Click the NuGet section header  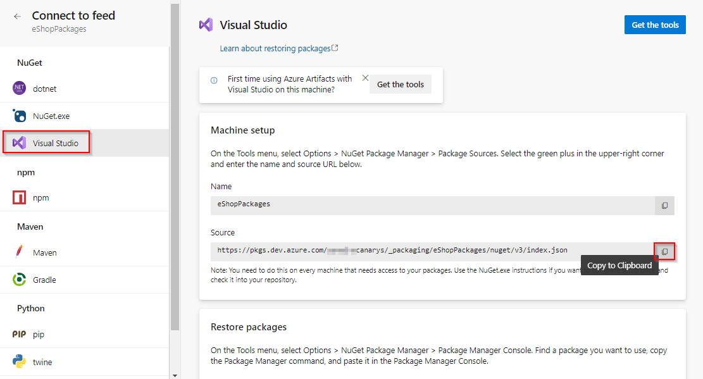click(30, 63)
